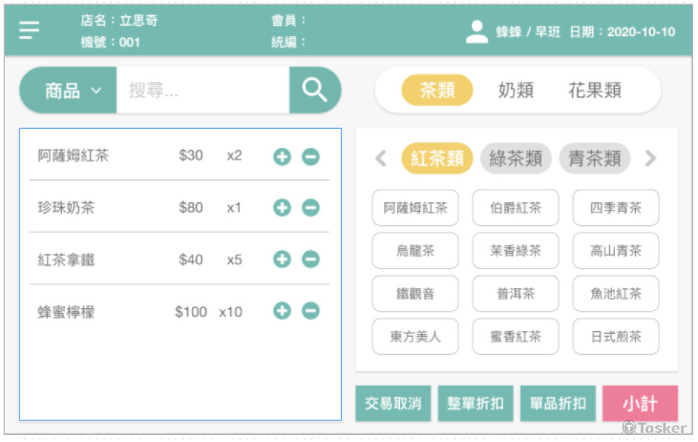698x442 pixels.
Task: Click the pink 小計 subtotal button
Action: click(x=640, y=404)
